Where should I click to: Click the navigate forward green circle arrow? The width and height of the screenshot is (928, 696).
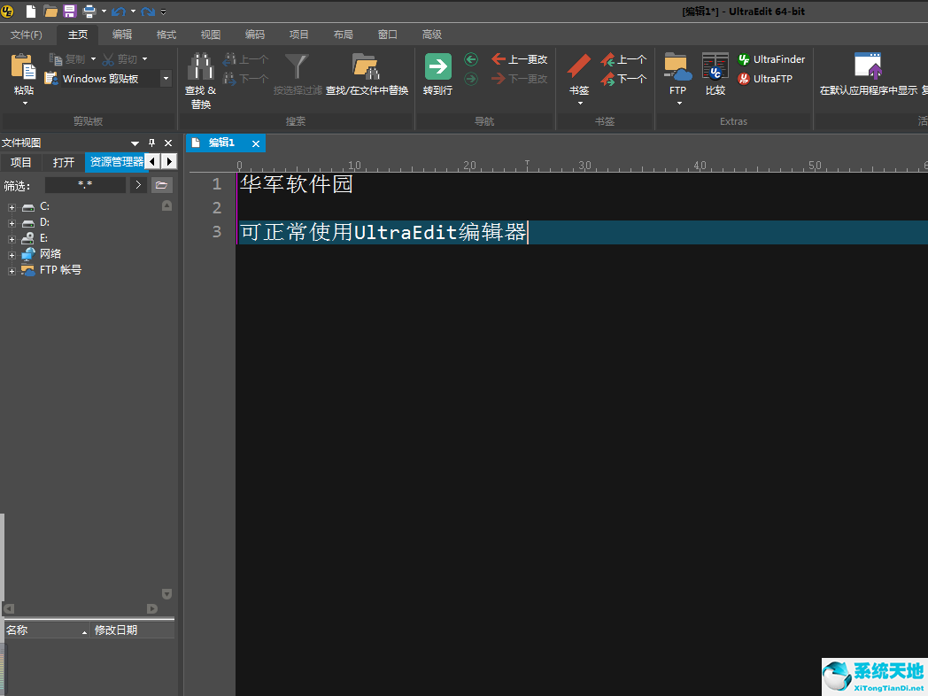[471, 78]
